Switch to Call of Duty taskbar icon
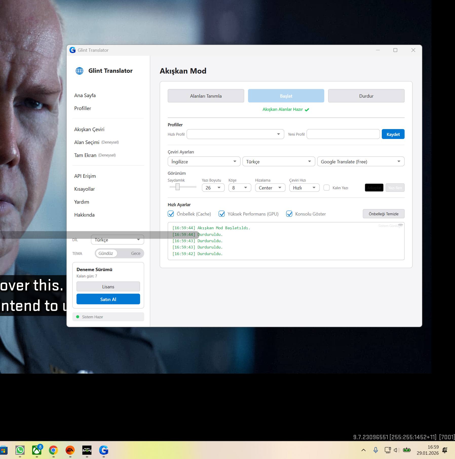Screen dimensions: 455x459 click(x=87, y=450)
